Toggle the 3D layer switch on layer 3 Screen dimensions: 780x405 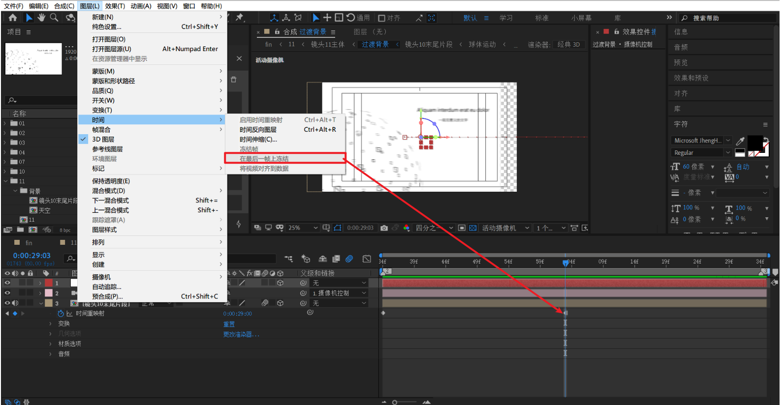tap(281, 303)
